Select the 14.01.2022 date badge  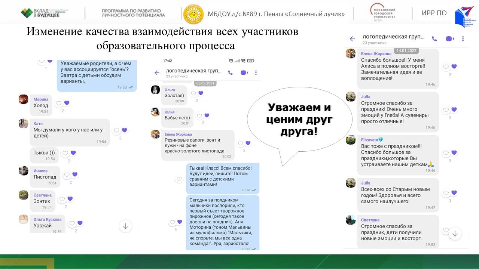click(406, 50)
